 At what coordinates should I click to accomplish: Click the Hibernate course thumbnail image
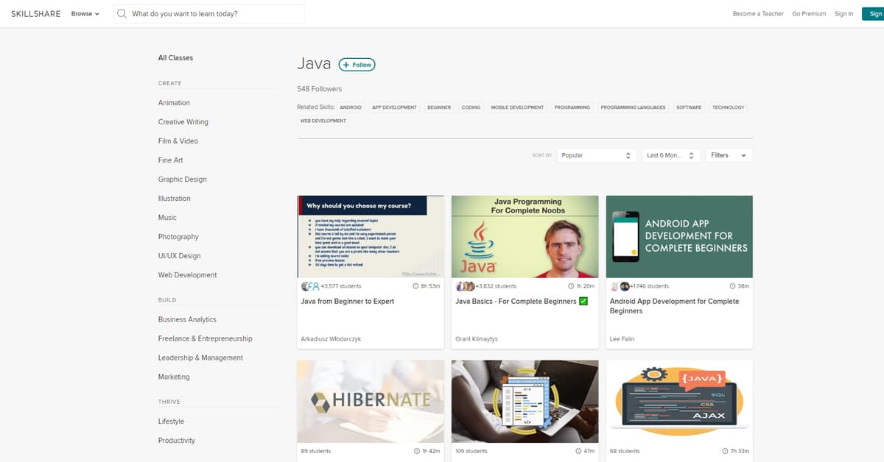[370, 401]
